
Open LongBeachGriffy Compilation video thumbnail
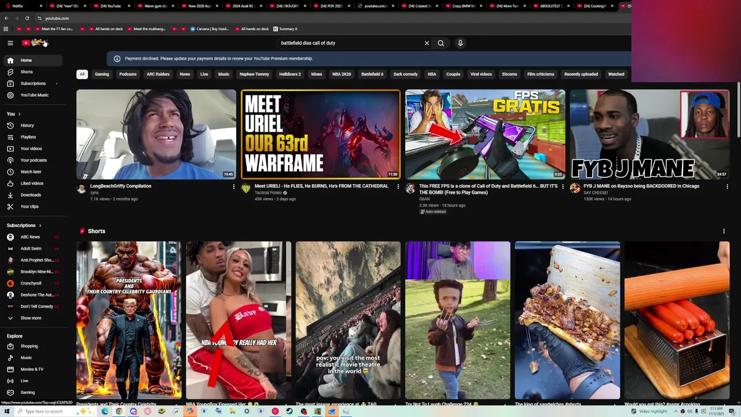[x=156, y=134]
